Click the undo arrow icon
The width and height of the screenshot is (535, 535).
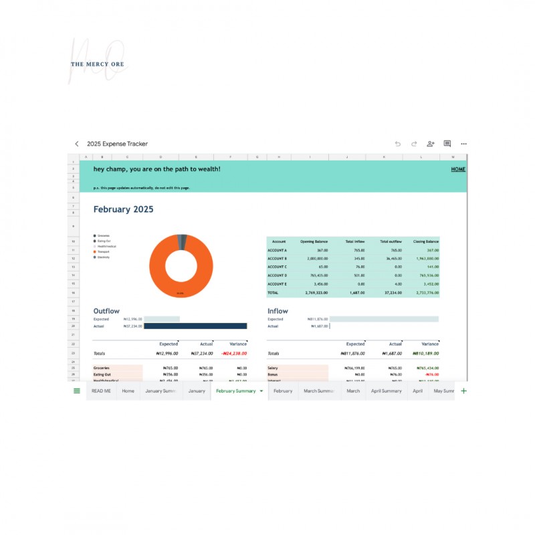pyautogui.click(x=397, y=144)
